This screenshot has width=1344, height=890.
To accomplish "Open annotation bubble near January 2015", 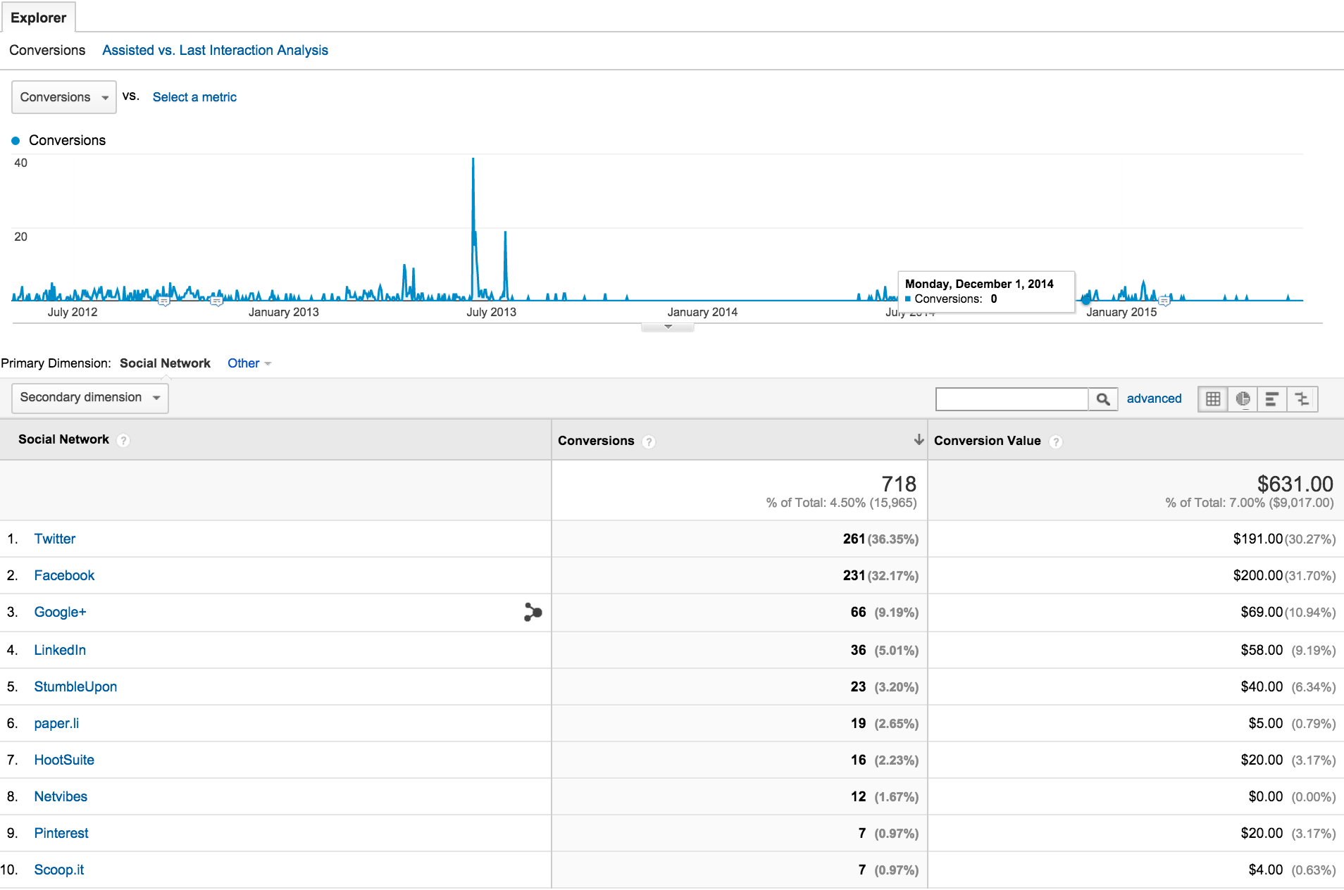I will point(1164,301).
